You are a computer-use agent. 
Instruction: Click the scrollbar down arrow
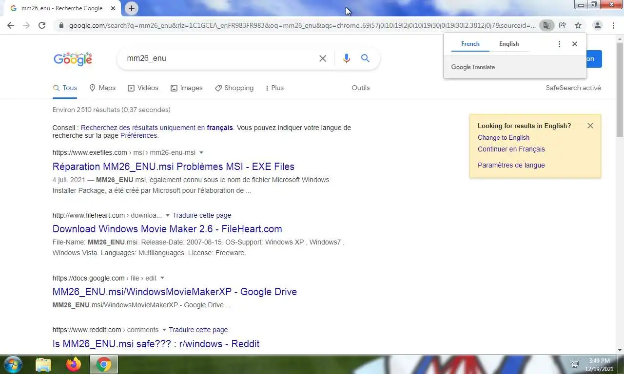click(620, 350)
